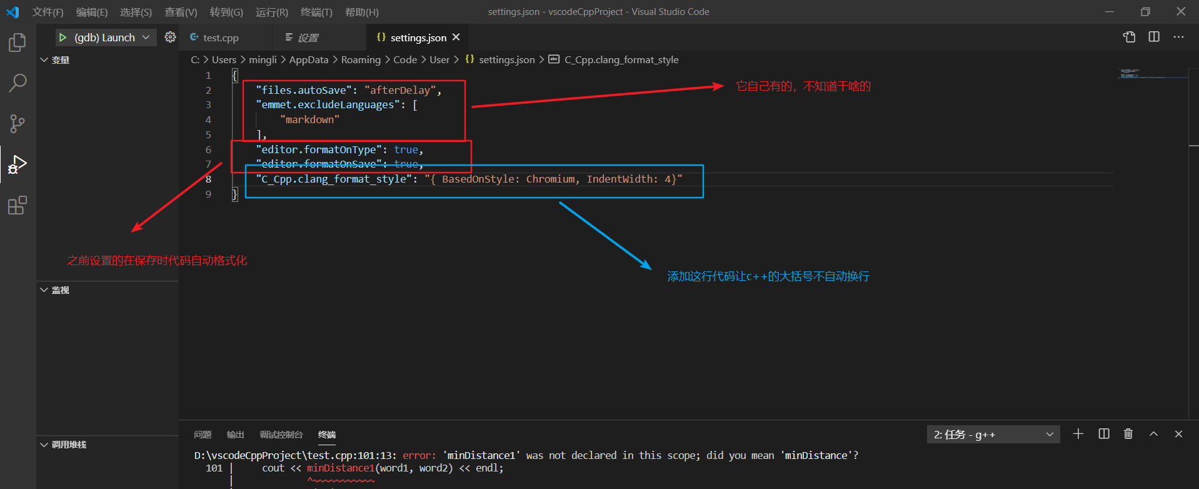Select the 终端 panel tab
Image resolution: width=1199 pixels, height=489 pixels.
327,435
